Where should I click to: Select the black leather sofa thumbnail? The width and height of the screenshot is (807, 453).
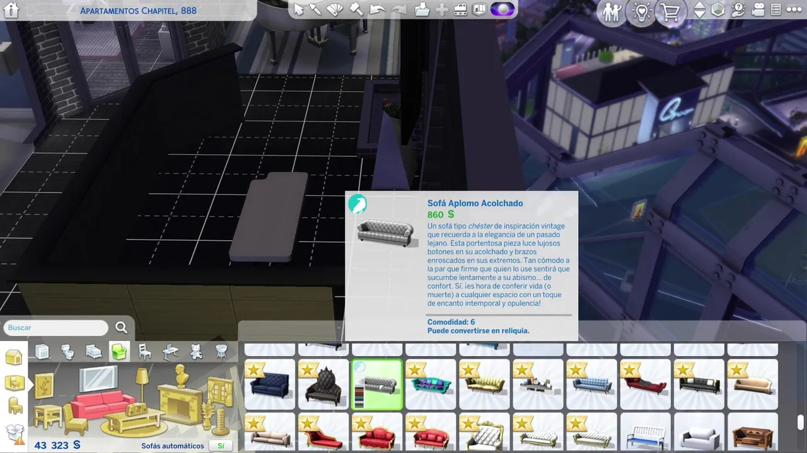click(699, 384)
